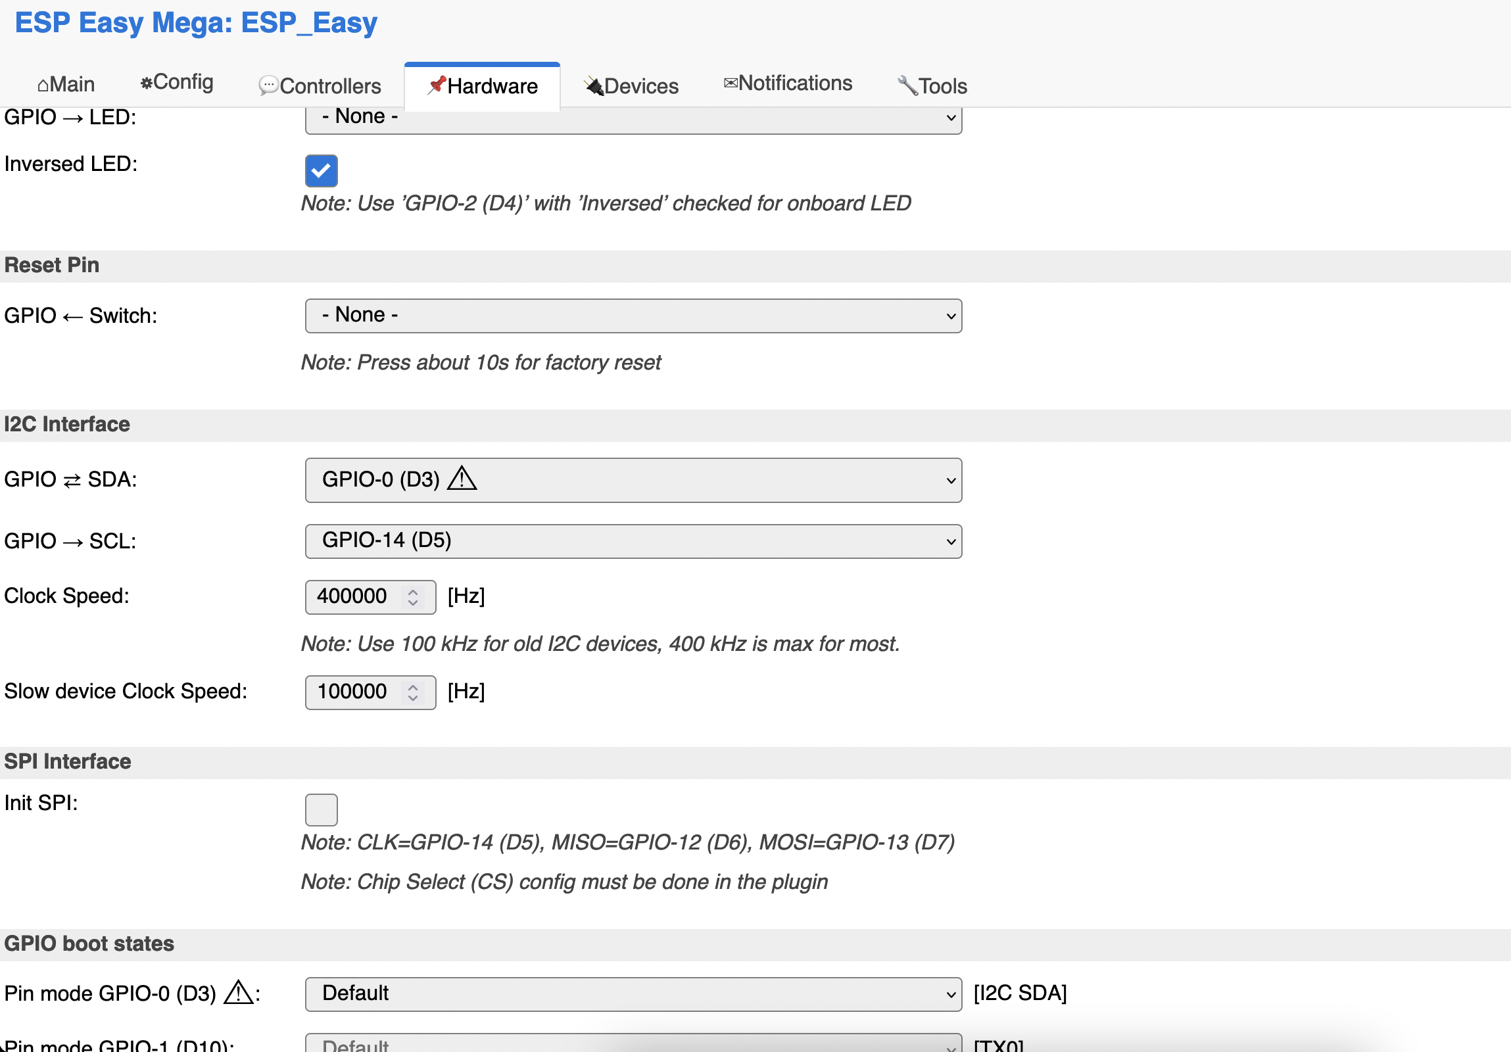The height and width of the screenshot is (1052, 1511).
Task: Click the Clock Speed input field
Action: click(x=370, y=598)
